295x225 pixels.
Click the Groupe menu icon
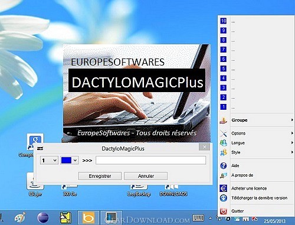tap(224, 120)
